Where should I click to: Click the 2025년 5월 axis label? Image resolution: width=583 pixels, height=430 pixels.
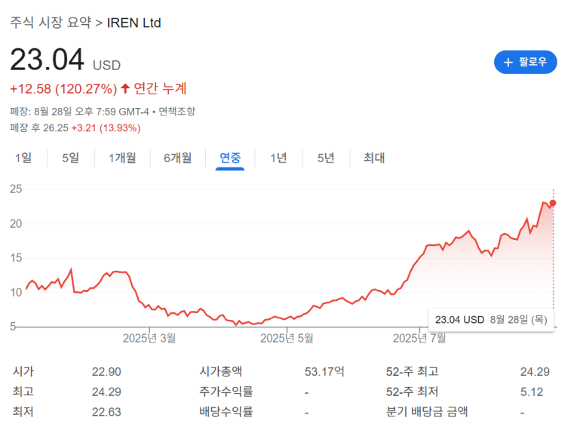pyautogui.click(x=287, y=338)
